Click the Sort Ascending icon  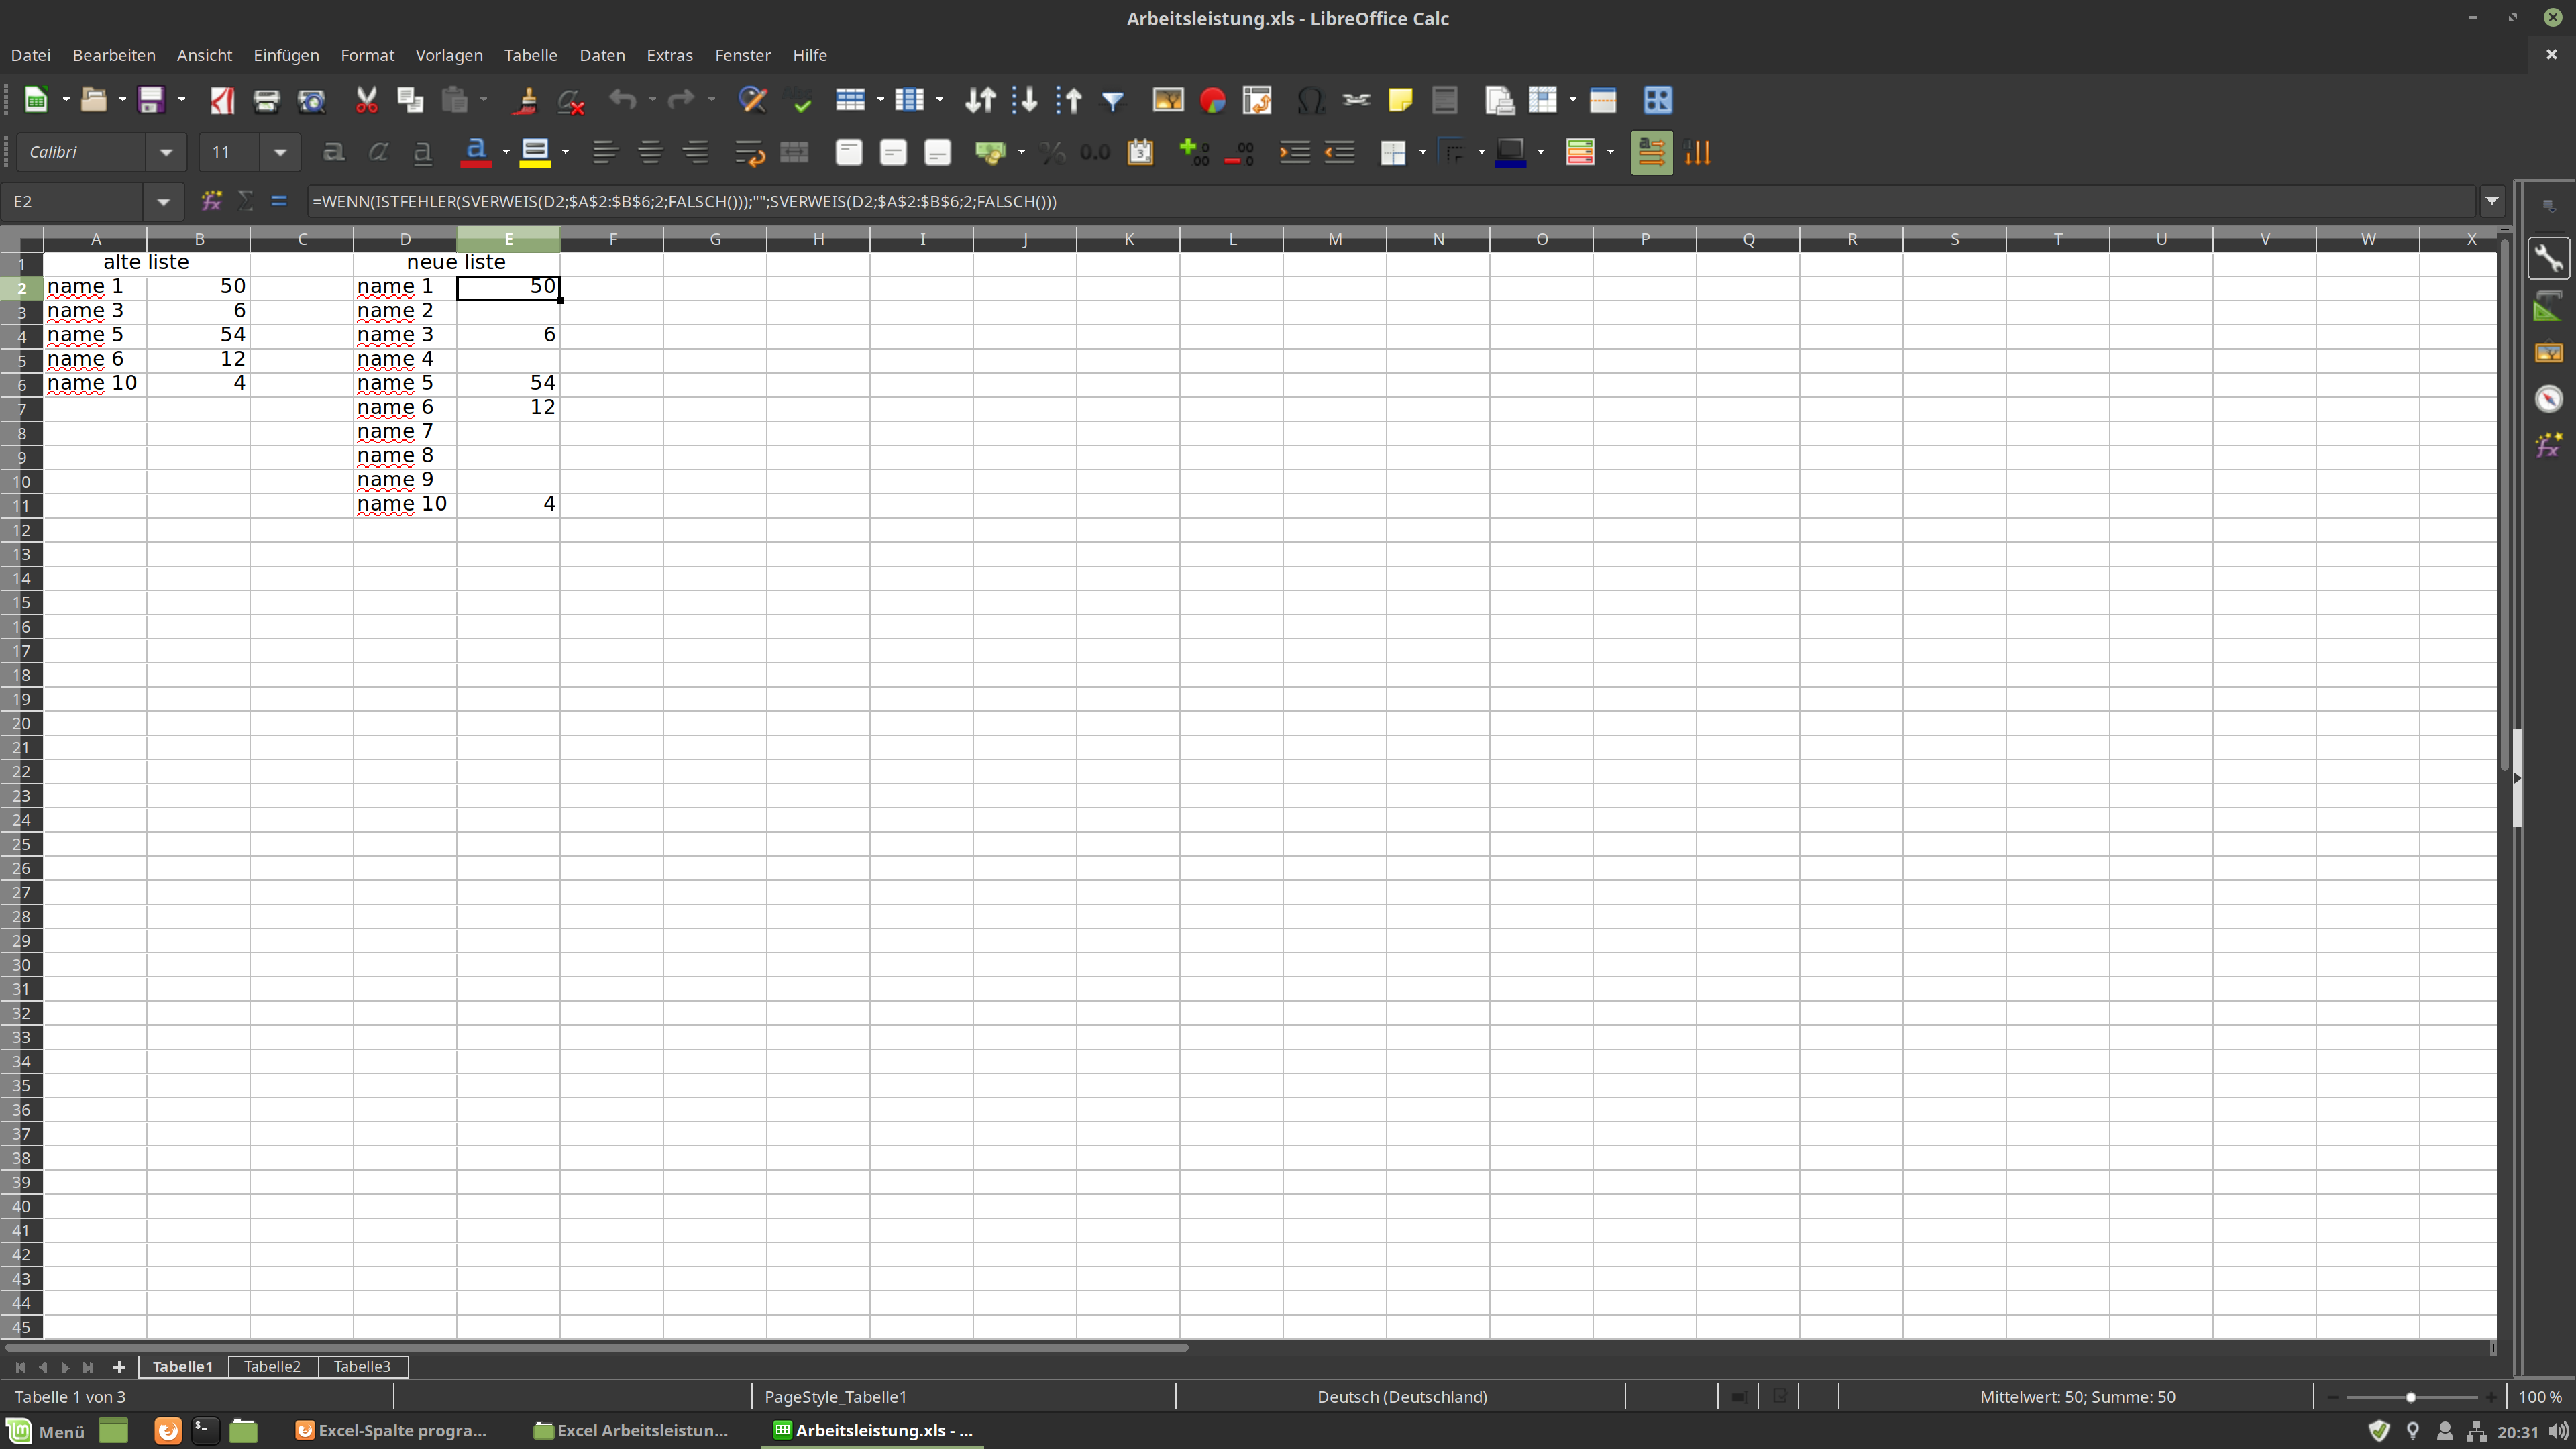point(1024,100)
